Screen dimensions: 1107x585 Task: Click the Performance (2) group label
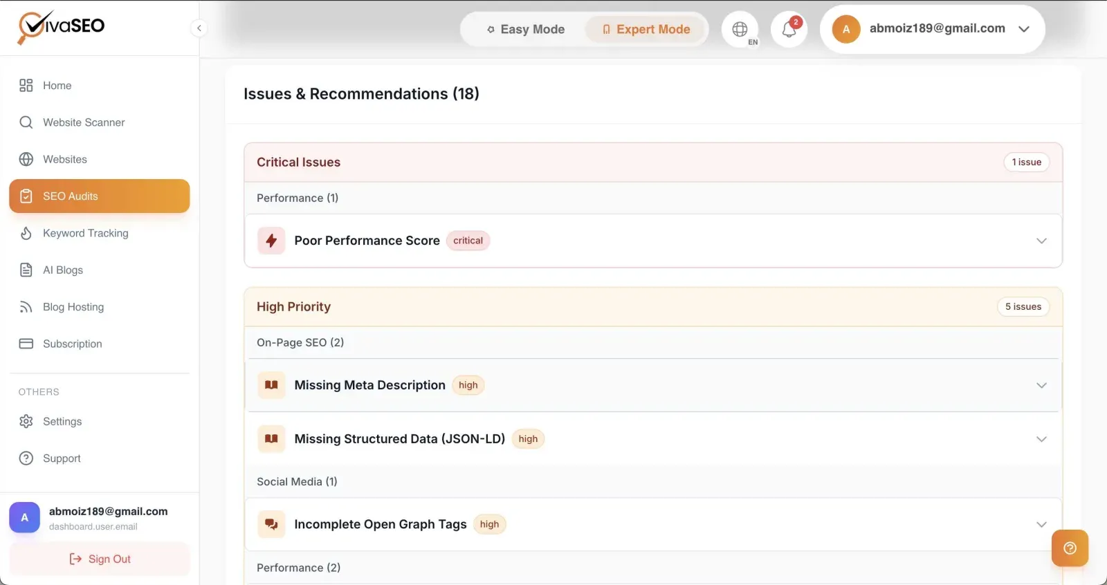pyautogui.click(x=298, y=568)
